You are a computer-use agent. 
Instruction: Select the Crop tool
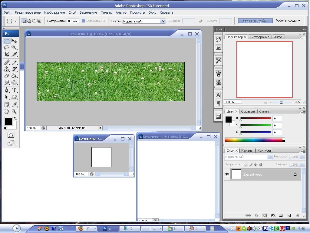click(x=7, y=54)
